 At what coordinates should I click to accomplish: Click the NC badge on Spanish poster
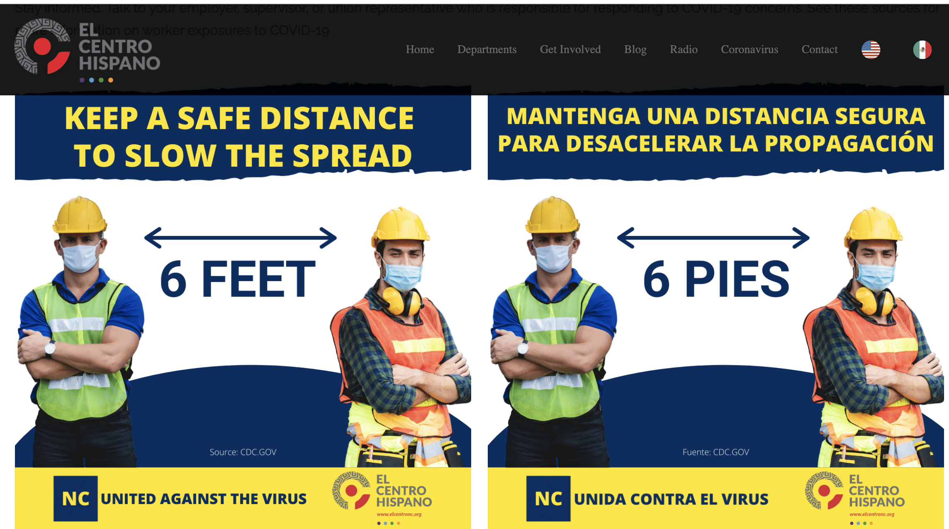[x=548, y=498]
